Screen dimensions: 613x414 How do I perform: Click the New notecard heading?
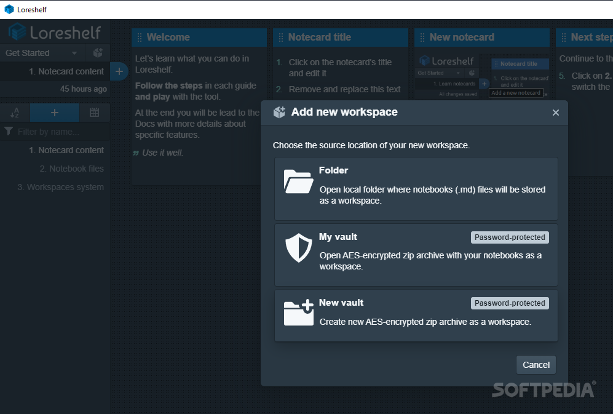point(462,37)
